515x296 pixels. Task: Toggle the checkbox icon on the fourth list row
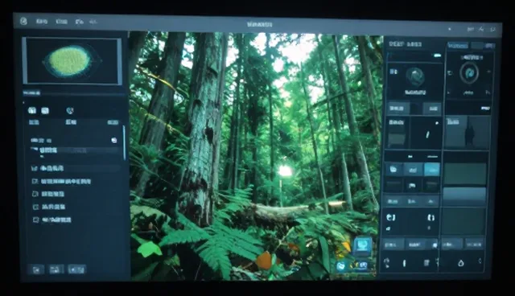pos(35,194)
